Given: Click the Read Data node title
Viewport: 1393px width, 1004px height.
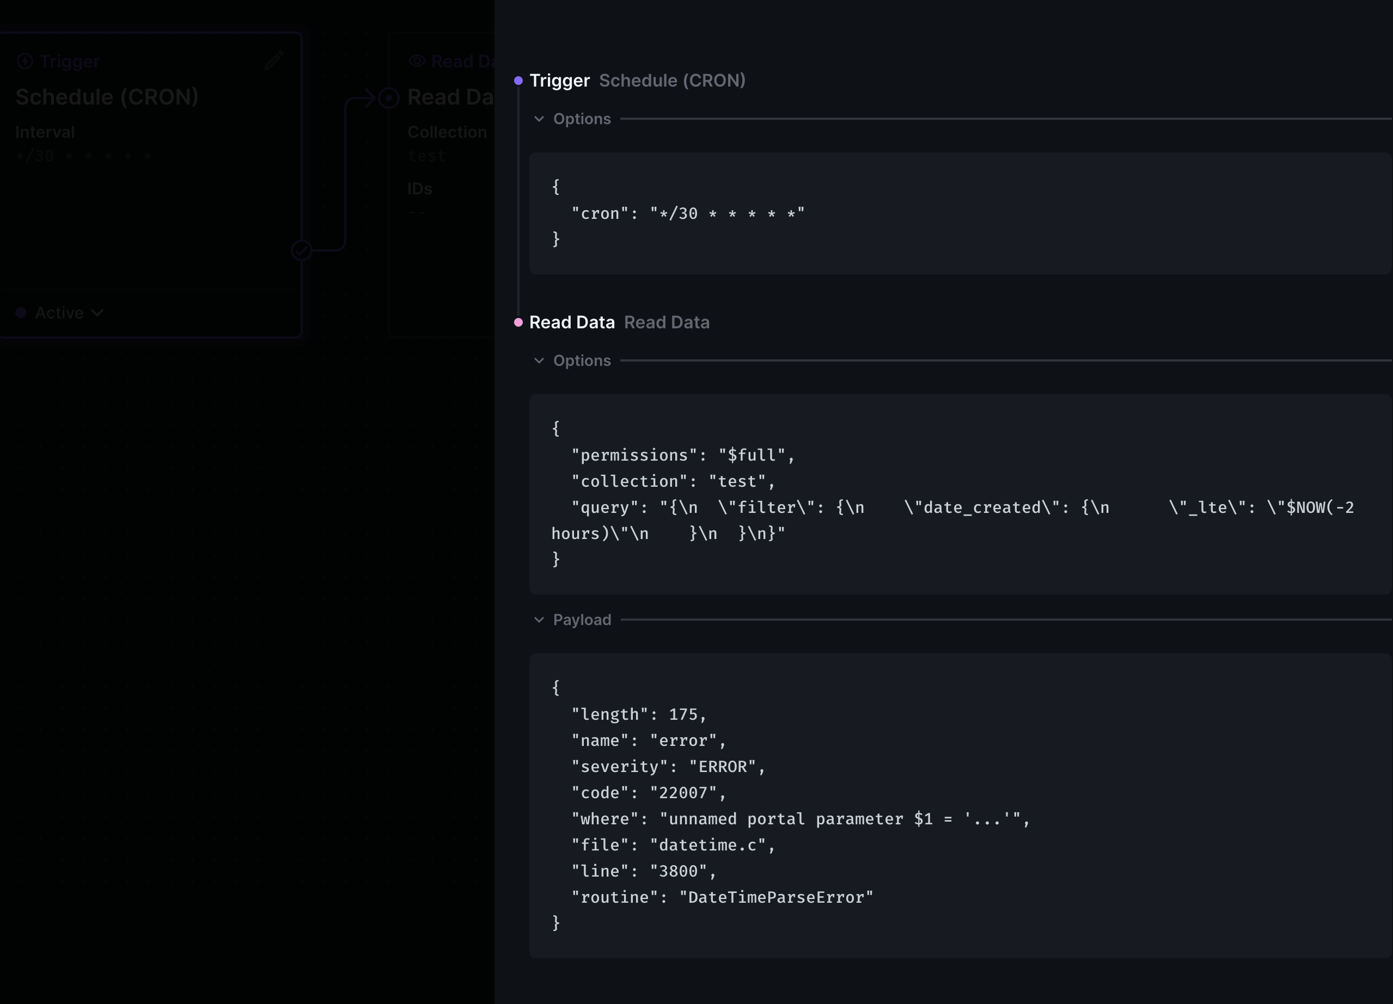Looking at the screenshot, I should pos(448,96).
